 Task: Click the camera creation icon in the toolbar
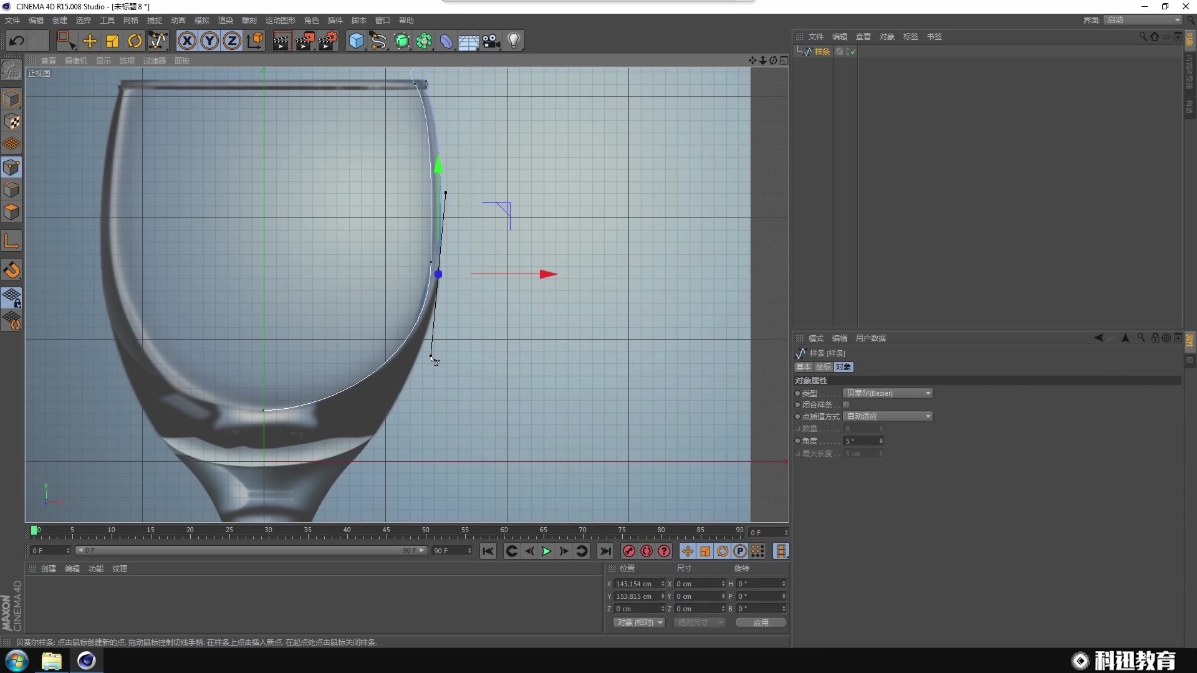(x=491, y=41)
